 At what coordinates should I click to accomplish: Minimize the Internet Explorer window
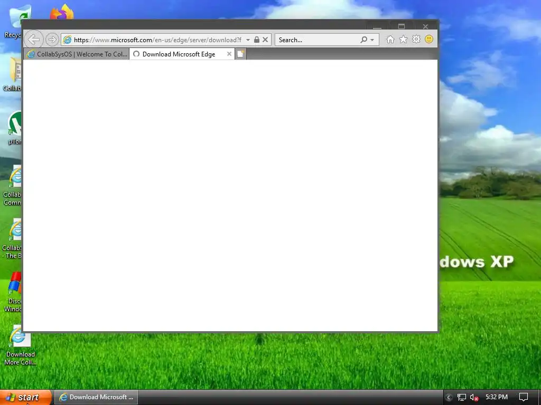(377, 26)
